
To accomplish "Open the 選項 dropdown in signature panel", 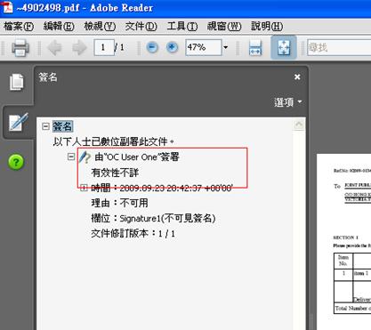I will [288, 102].
